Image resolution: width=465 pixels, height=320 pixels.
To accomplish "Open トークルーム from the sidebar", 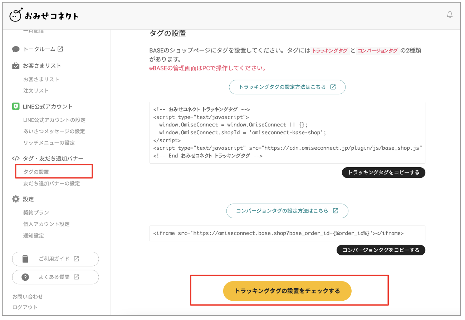I will coord(39,49).
